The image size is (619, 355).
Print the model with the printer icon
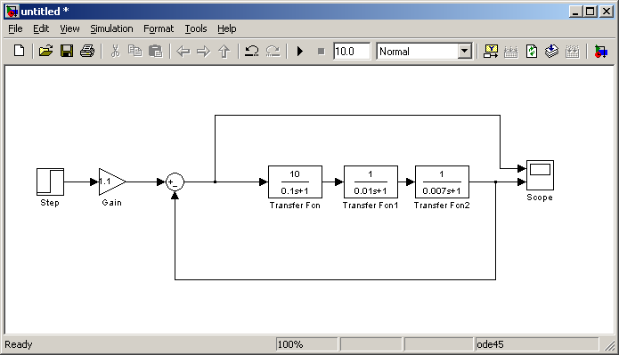[x=87, y=52]
